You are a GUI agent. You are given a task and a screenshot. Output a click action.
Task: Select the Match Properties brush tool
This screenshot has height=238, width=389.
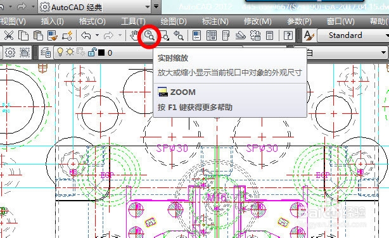click(53, 35)
